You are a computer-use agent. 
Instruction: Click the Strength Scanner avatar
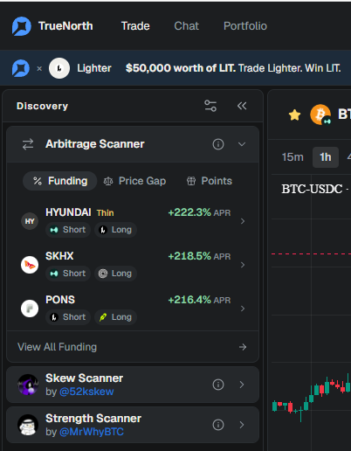28,425
